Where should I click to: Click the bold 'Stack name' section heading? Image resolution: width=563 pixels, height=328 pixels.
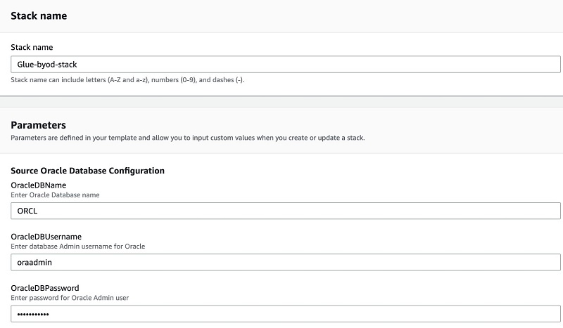pos(39,15)
